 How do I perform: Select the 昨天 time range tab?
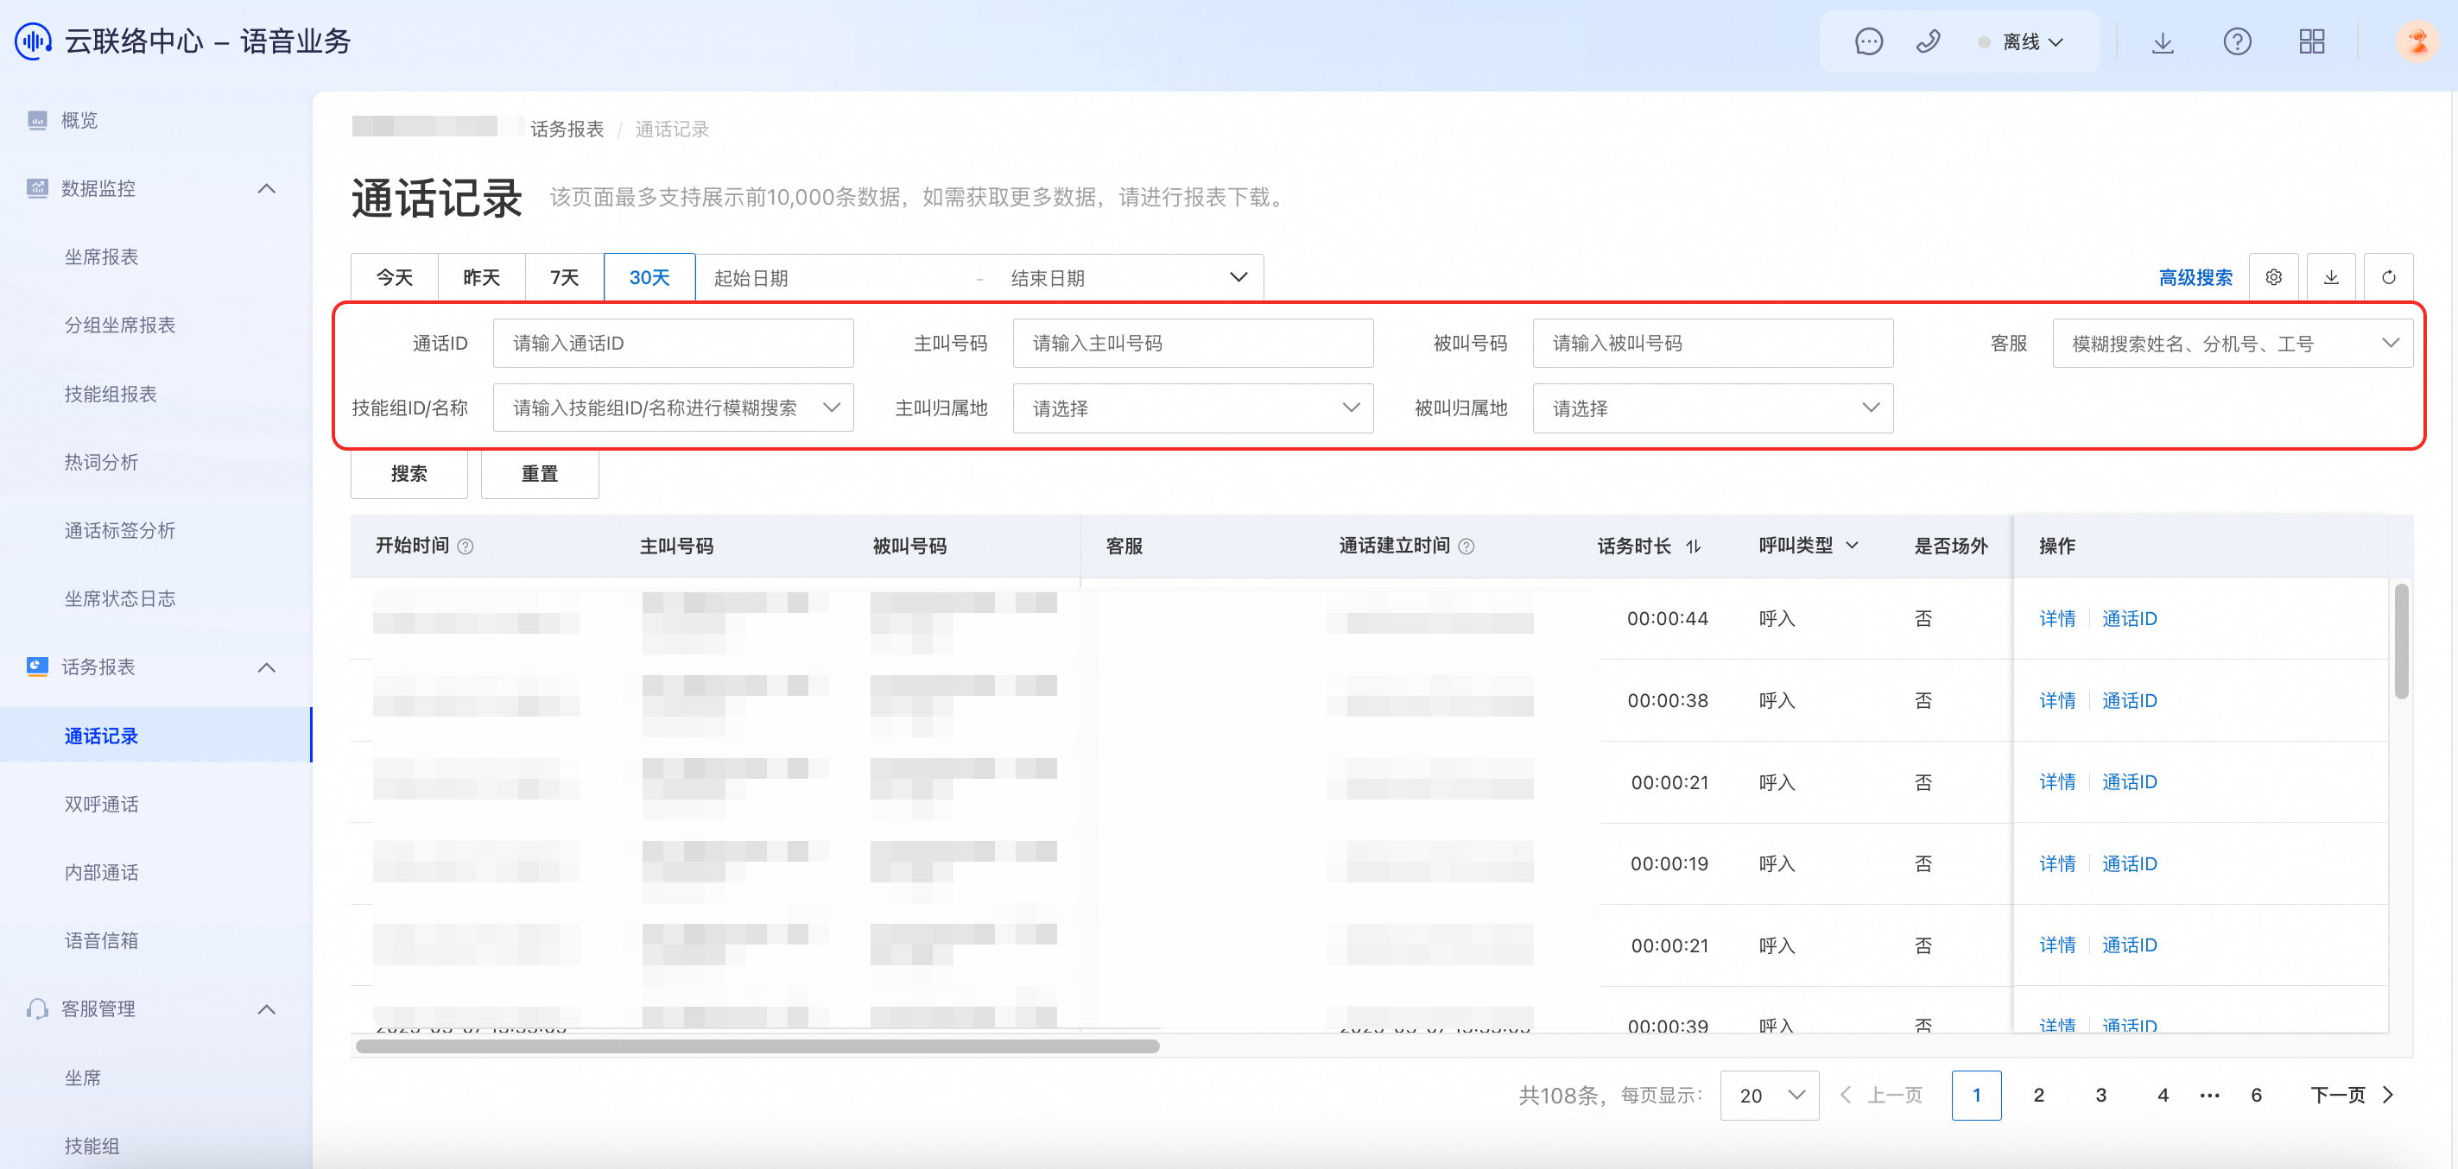(481, 277)
